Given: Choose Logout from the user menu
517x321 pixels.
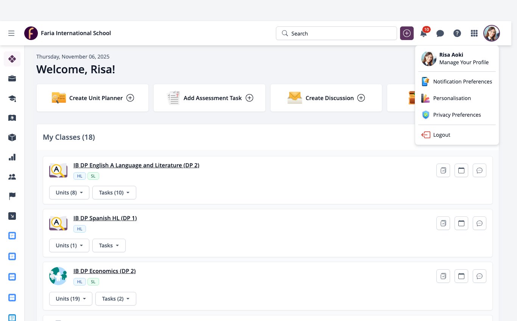Looking at the screenshot, I should pyautogui.click(x=457, y=135).
